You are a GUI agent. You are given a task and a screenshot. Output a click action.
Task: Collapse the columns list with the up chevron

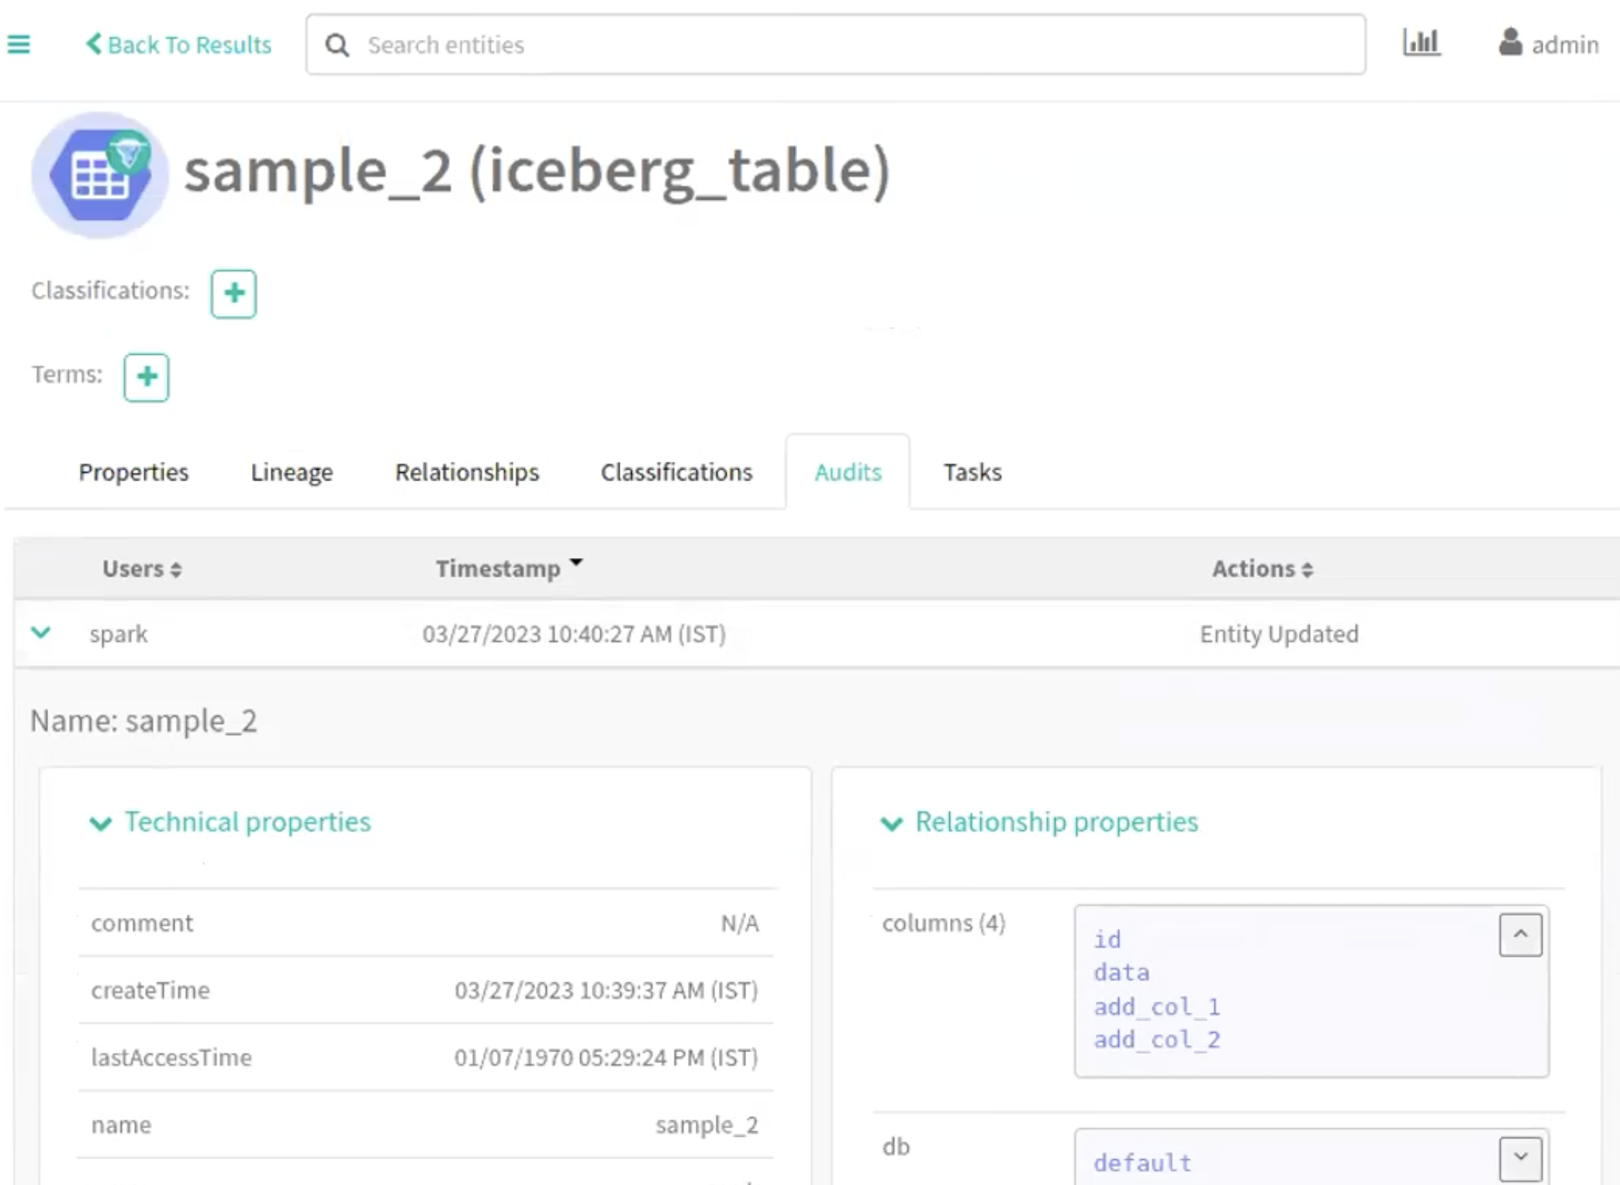tap(1520, 934)
